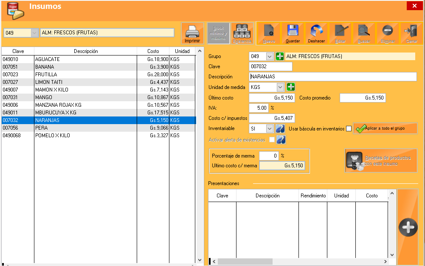Click the Porcentaje de merma field

[x=269, y=156]
